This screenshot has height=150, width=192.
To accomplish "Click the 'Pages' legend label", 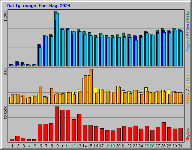I will tap(188, 46).
